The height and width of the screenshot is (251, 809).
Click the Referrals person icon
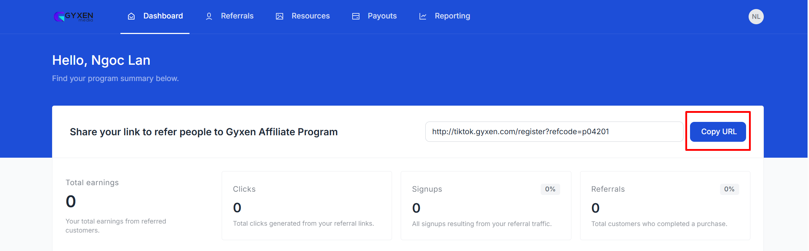pyautogui.click(x=209, y=16)
